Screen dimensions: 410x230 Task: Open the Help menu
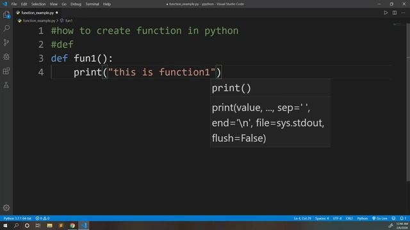click(107, 4)
